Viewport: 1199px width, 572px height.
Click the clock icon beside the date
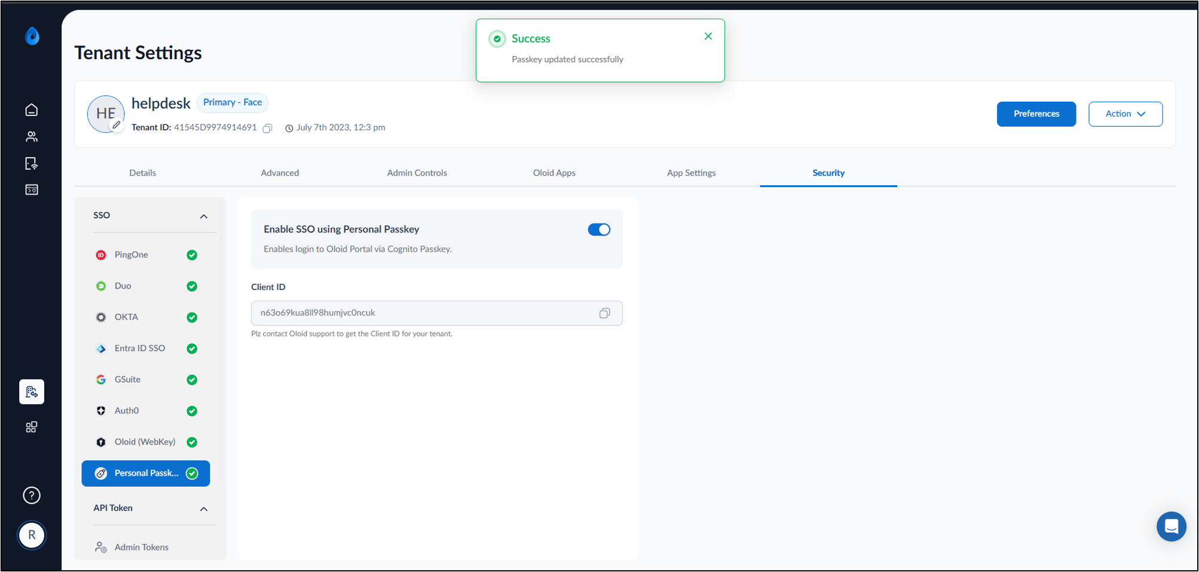coord(289,128)
